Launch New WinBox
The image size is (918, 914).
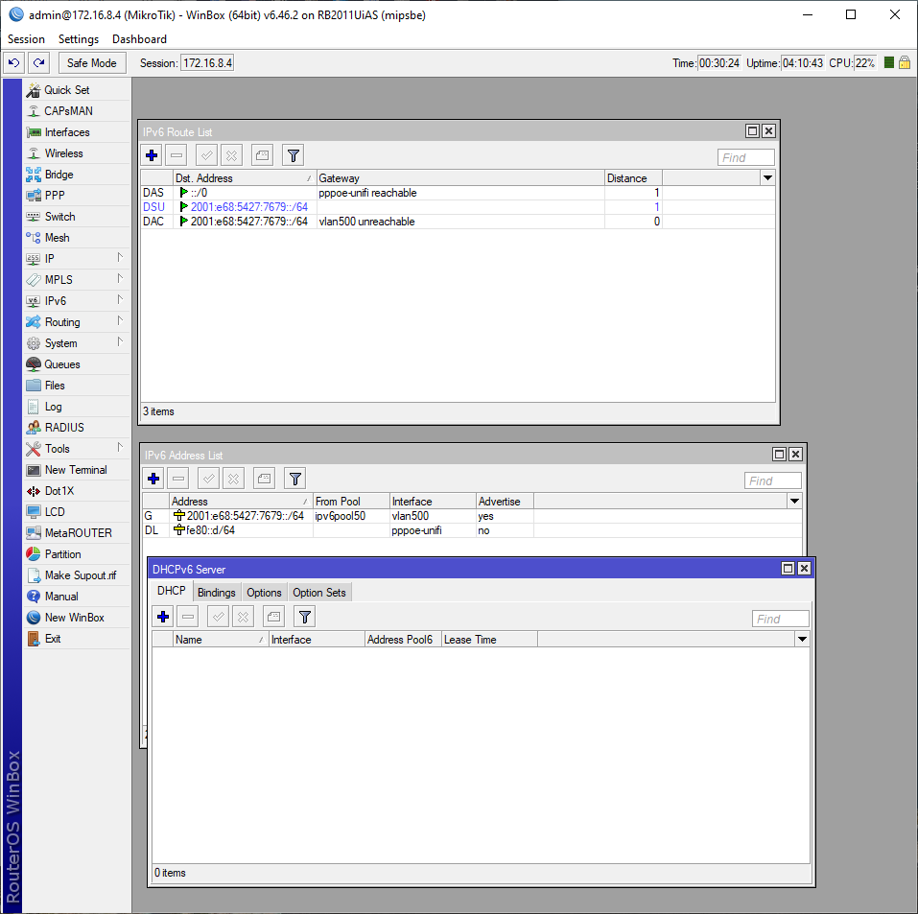coord(76,617)
